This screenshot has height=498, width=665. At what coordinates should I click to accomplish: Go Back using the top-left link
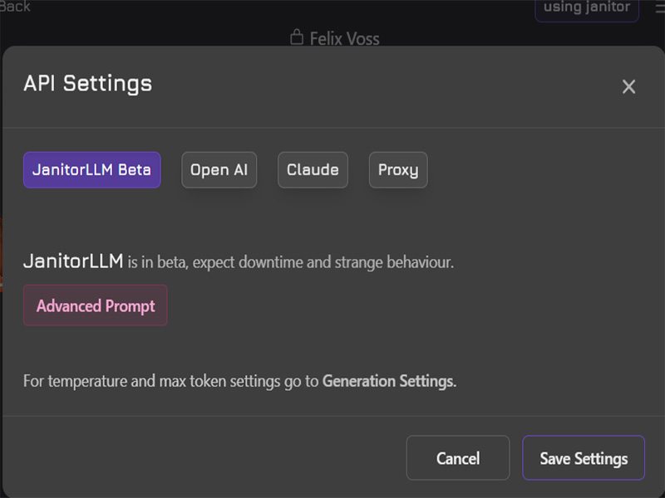(x=15, y=7)
